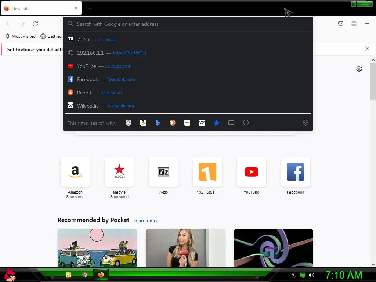This screenshot has height=282, width=376.
Task: Click the Back navigation arrow
Action: [x=9, y=24]
